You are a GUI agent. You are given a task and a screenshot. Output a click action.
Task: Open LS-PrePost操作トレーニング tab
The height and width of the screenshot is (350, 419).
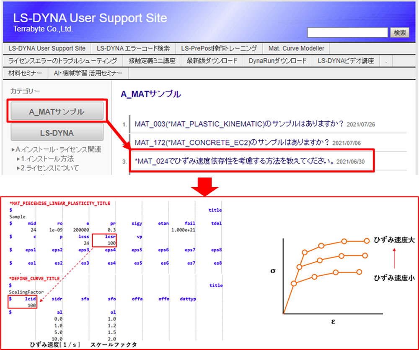click(x=219, y=48)
